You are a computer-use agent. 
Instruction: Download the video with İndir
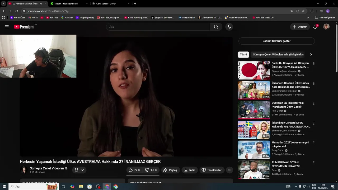[x=190, y=170]
